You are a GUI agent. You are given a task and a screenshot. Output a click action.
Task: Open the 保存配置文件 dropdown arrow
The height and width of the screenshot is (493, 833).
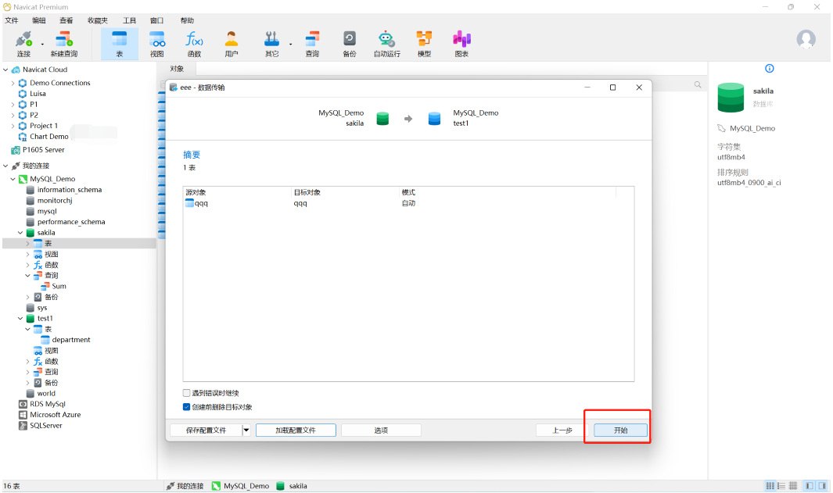click(x=246, y=430)
